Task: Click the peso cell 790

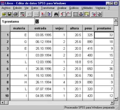Action: click(88, 75)
